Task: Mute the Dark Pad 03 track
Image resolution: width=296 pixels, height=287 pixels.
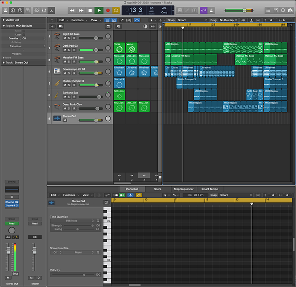Action: point(65,50)
